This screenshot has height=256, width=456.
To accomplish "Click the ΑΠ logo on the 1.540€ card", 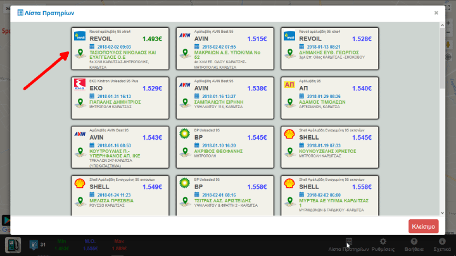I will (x=289, y=85).
